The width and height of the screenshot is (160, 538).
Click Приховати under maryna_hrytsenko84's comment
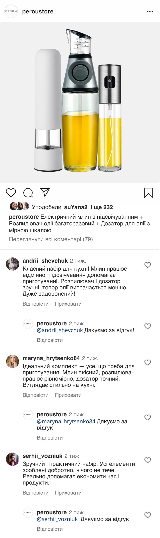pyautogui.click(x=68, y=395)
